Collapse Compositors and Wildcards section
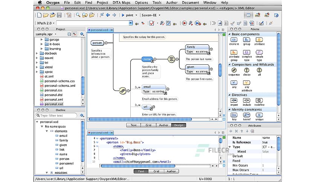This screenshot has width=315, height=182. [229, 65]
